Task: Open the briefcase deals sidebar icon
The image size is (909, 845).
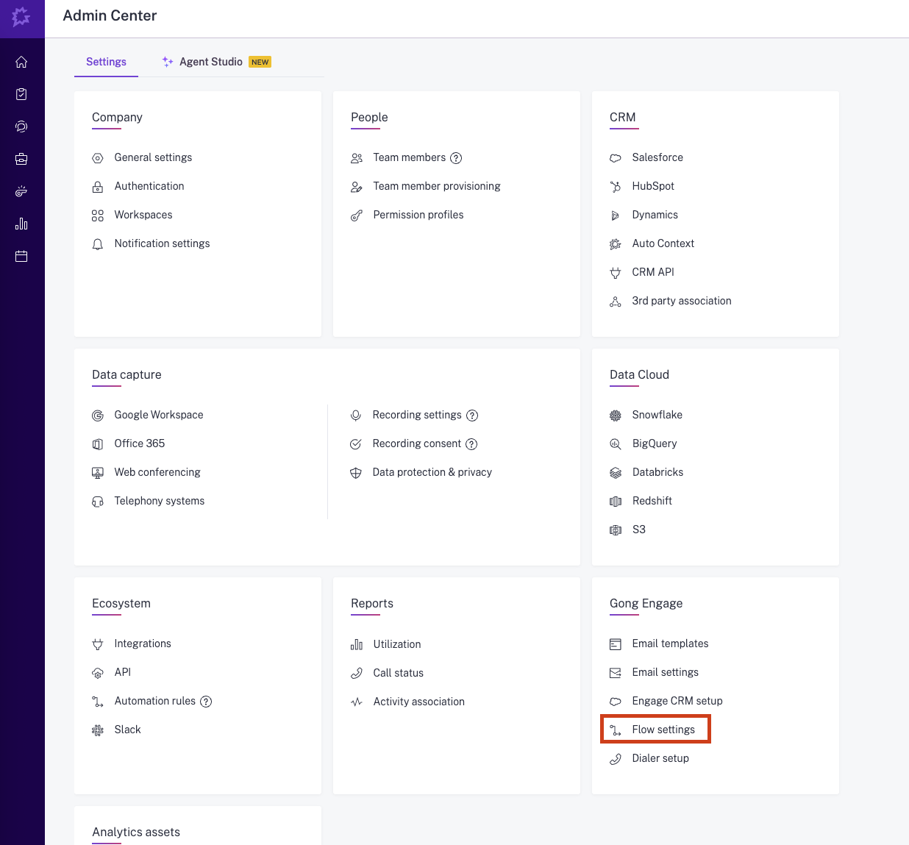Action: 21,159
